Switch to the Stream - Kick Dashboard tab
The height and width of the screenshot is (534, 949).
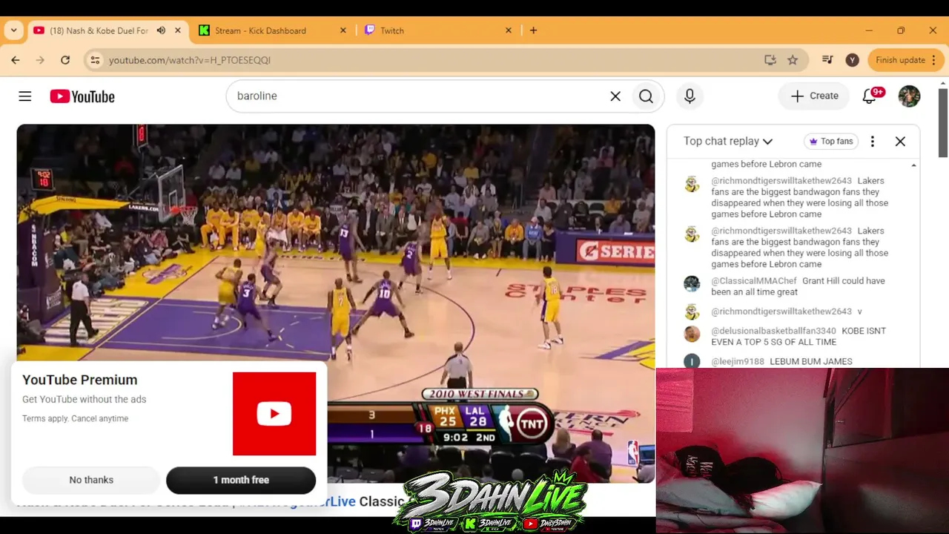(x=273, y=30)
